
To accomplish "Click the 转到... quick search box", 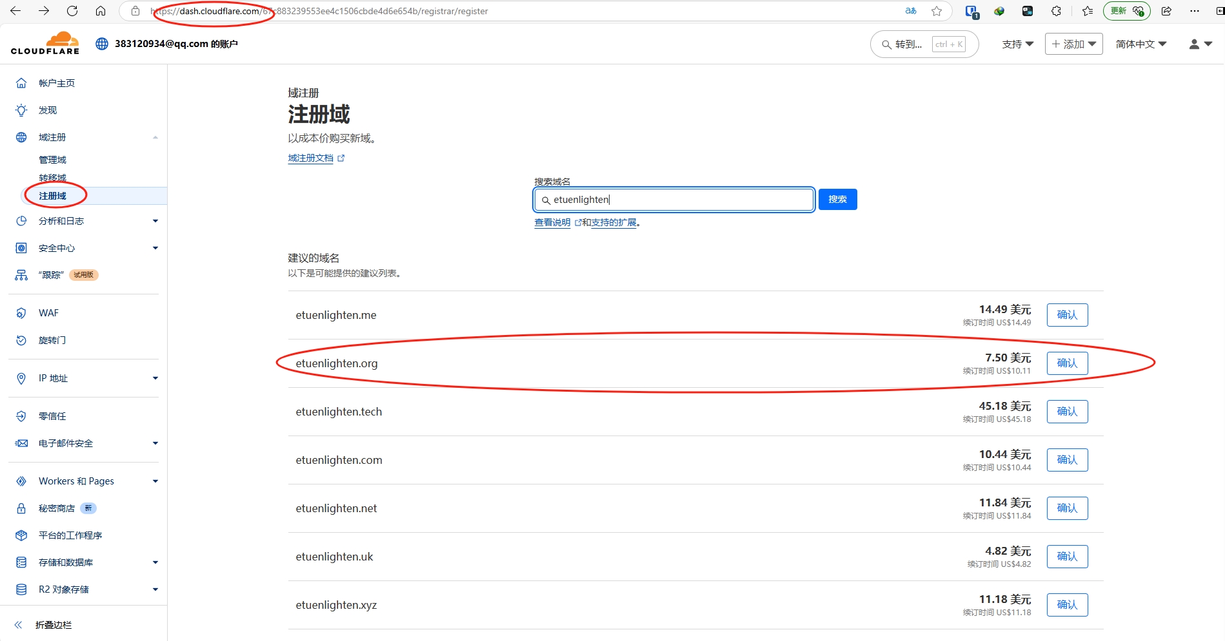I will tap(924, 44).
